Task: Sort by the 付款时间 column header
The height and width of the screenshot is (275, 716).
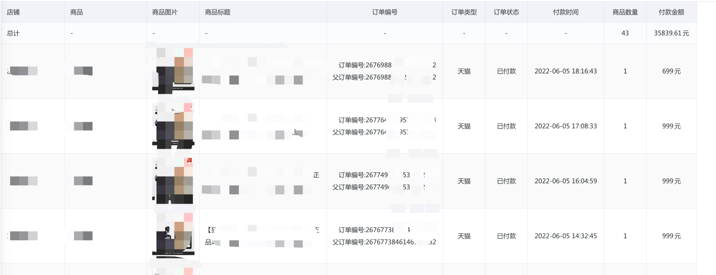Action: tap(565, 12)
